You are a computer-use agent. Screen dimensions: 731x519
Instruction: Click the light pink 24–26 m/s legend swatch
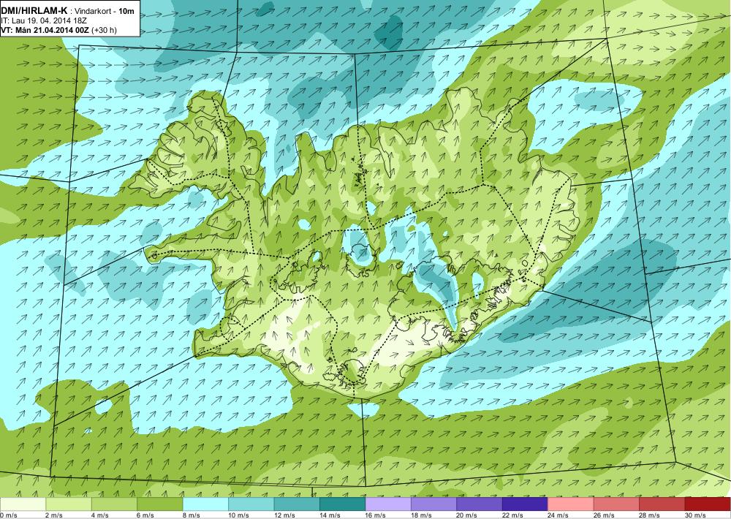pos(571,504)
